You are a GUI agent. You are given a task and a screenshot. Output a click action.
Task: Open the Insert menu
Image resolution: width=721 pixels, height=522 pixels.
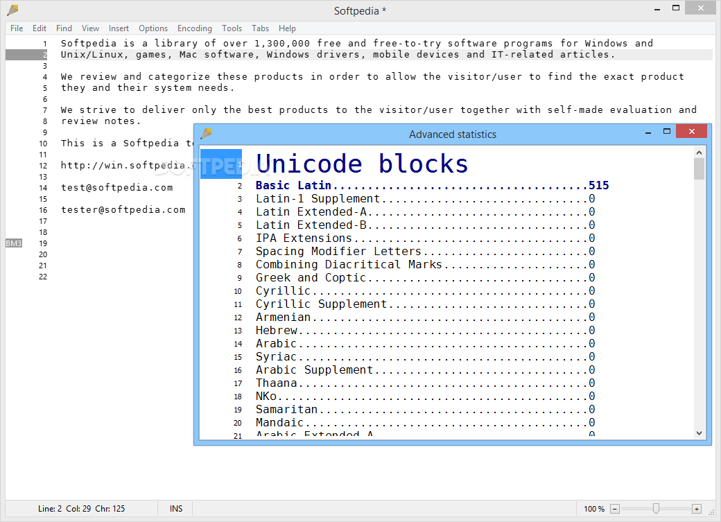[119, 28]
